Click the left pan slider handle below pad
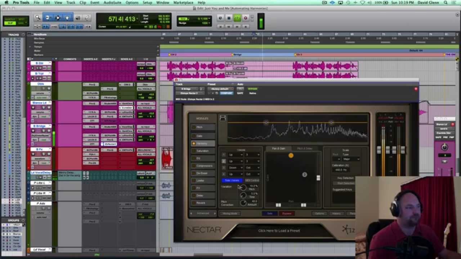461x259 pixels. pyautogui.click(x=278, y=205)
